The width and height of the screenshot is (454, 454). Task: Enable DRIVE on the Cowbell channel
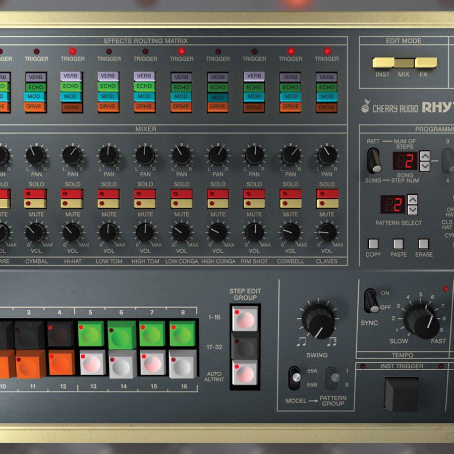[290, 106]
